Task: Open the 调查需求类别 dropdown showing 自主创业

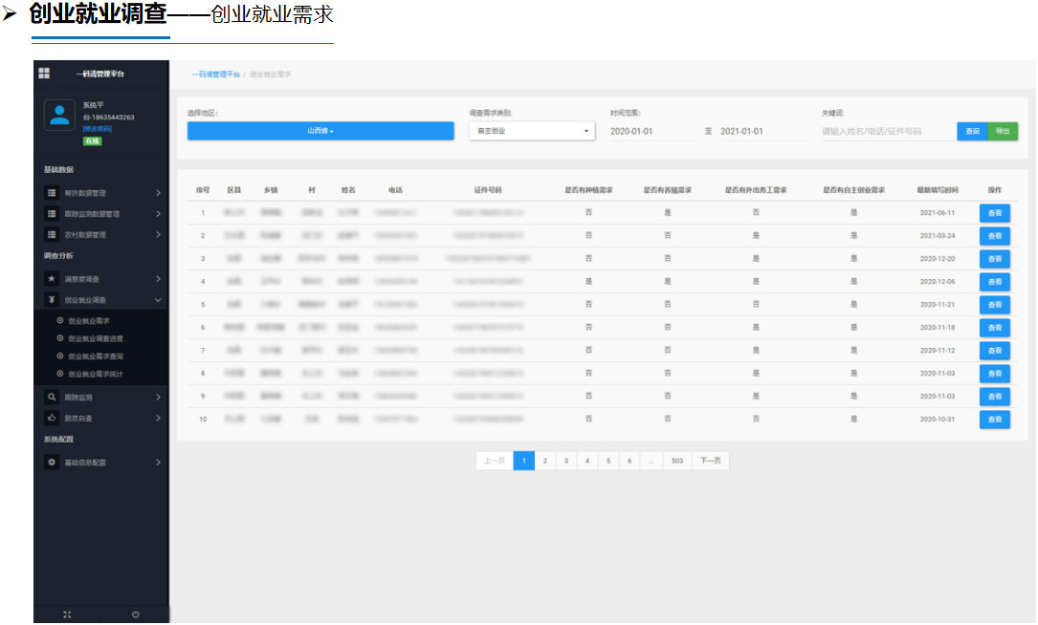Action: pyautogui.click(x=532, y=131)
